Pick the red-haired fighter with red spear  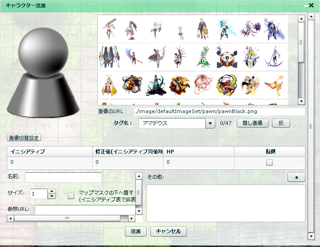click(x=133, y=57)
